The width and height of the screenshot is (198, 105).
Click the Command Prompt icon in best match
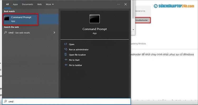(7, 18)
